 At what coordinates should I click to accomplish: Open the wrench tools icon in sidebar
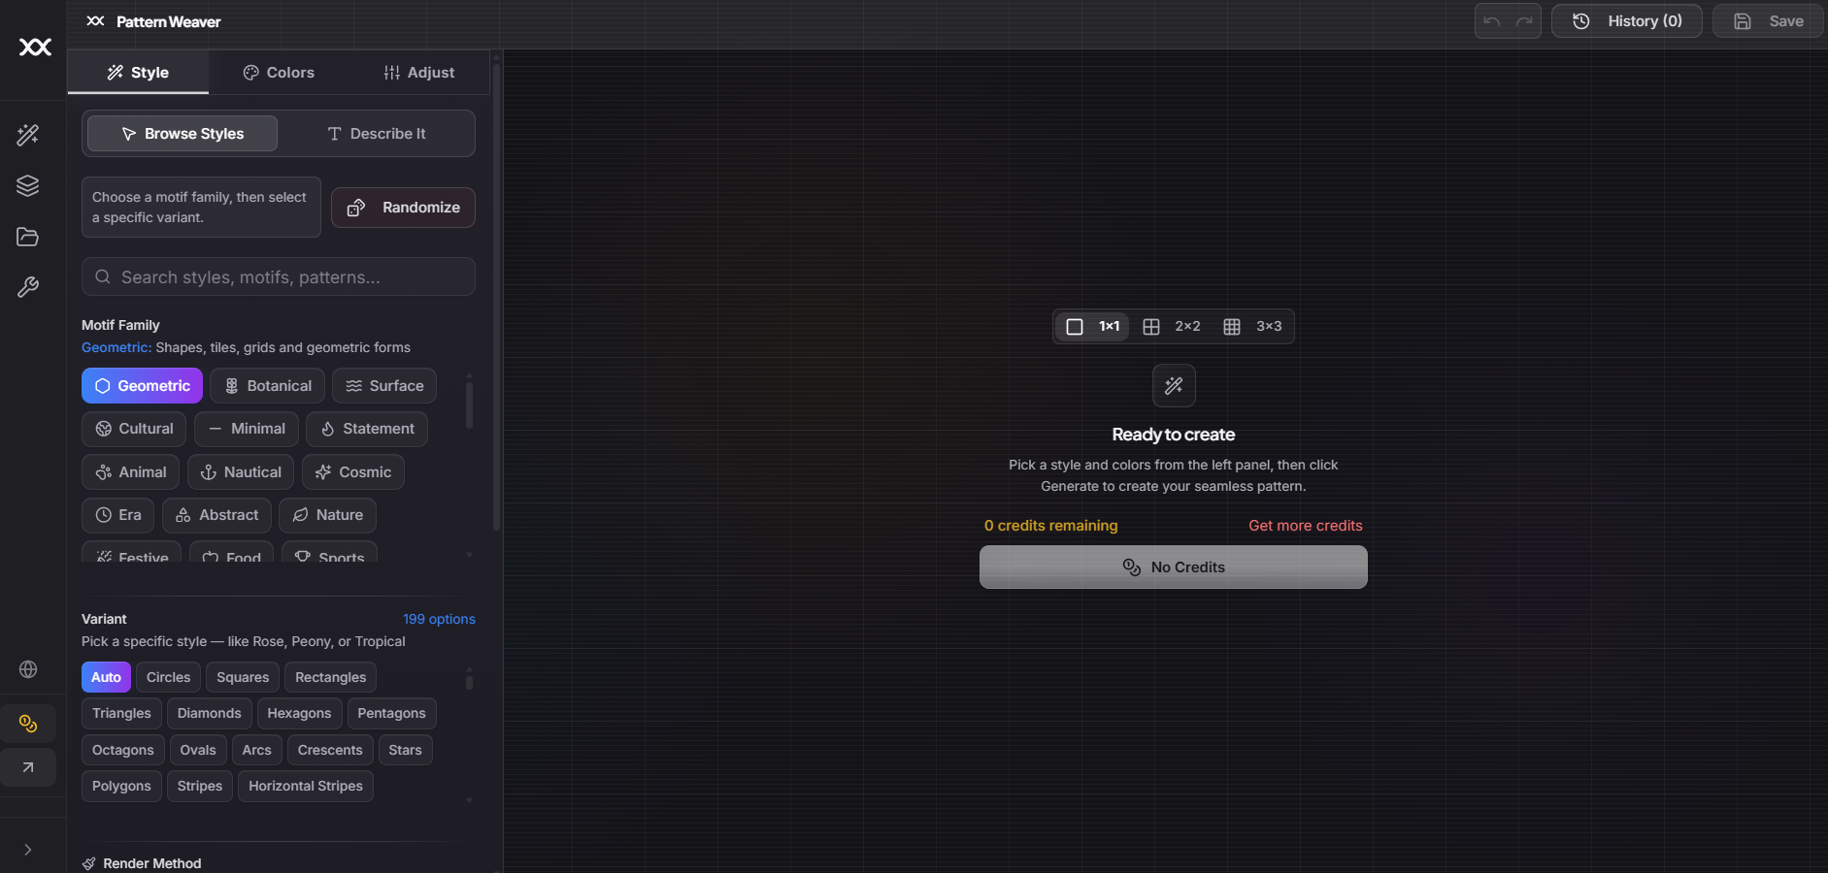tap(28, 287)
